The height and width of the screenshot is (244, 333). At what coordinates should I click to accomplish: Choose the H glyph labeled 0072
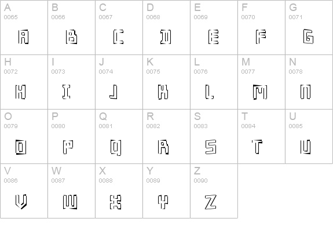coord(24,82)
